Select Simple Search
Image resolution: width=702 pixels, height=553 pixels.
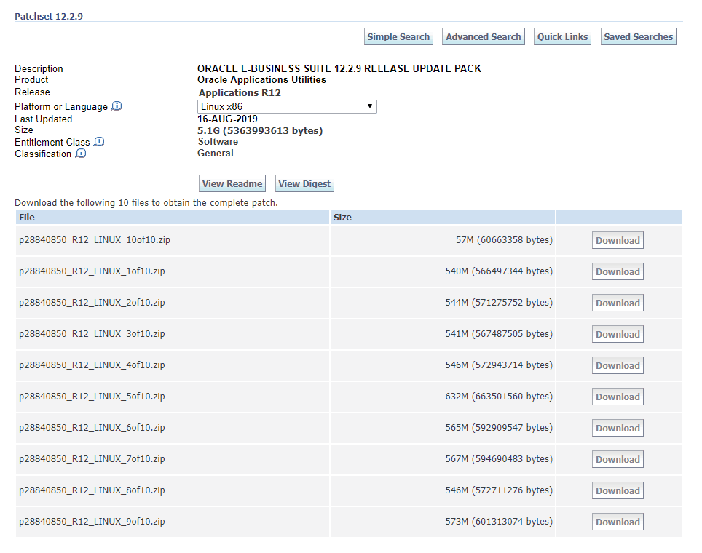[398, 36]
